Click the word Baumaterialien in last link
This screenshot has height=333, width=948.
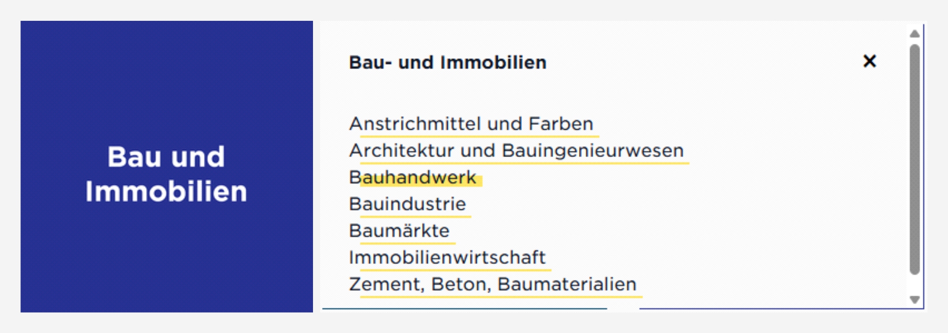click(567, 284)
